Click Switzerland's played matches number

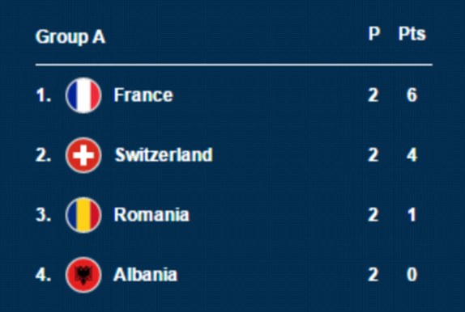(373, 155)
